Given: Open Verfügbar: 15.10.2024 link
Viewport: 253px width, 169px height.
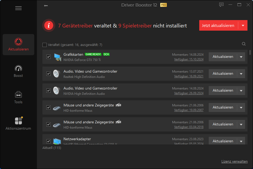Looking at the screenshot, I should (189, 59).
